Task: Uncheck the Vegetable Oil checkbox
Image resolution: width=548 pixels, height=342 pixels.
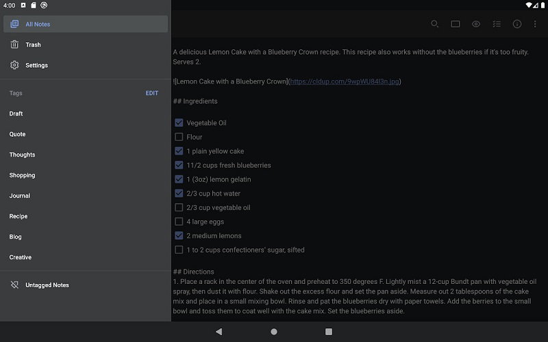Action: (179, 123)
